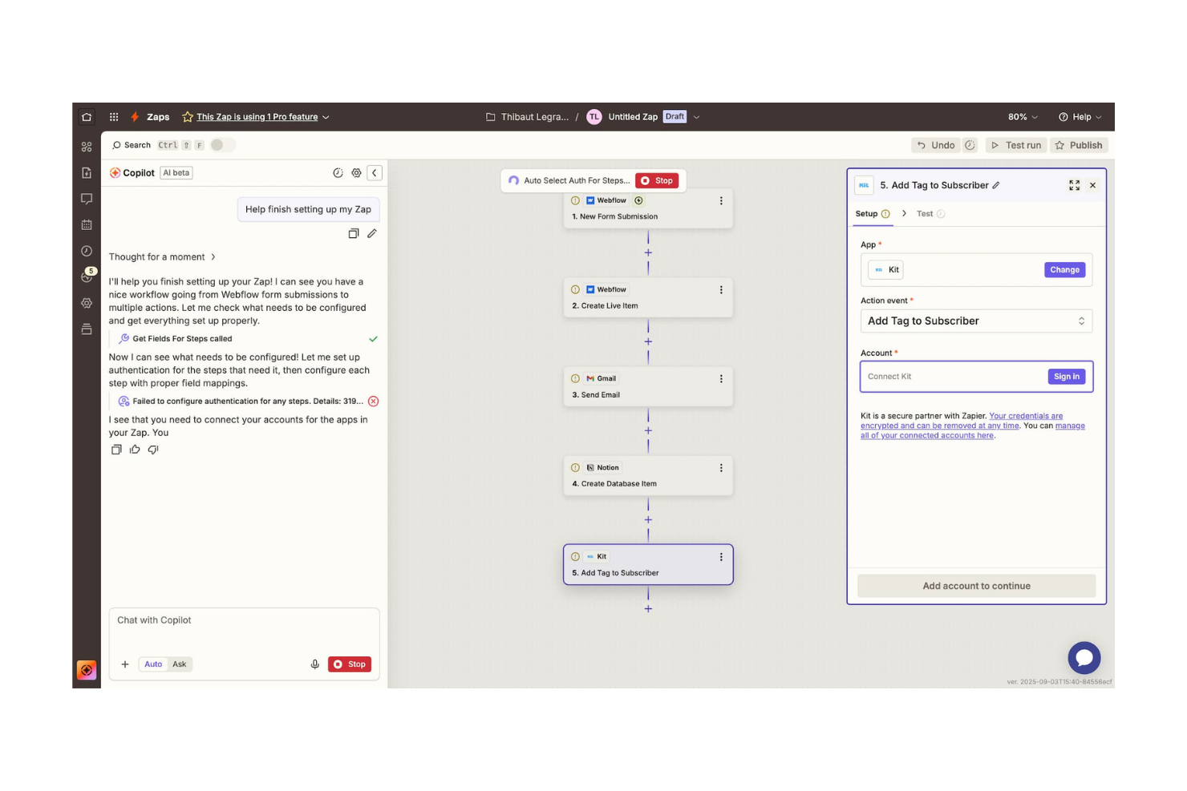Copy the Copilot response
The height and width of the screenshot is (791, 1187).
116,450
